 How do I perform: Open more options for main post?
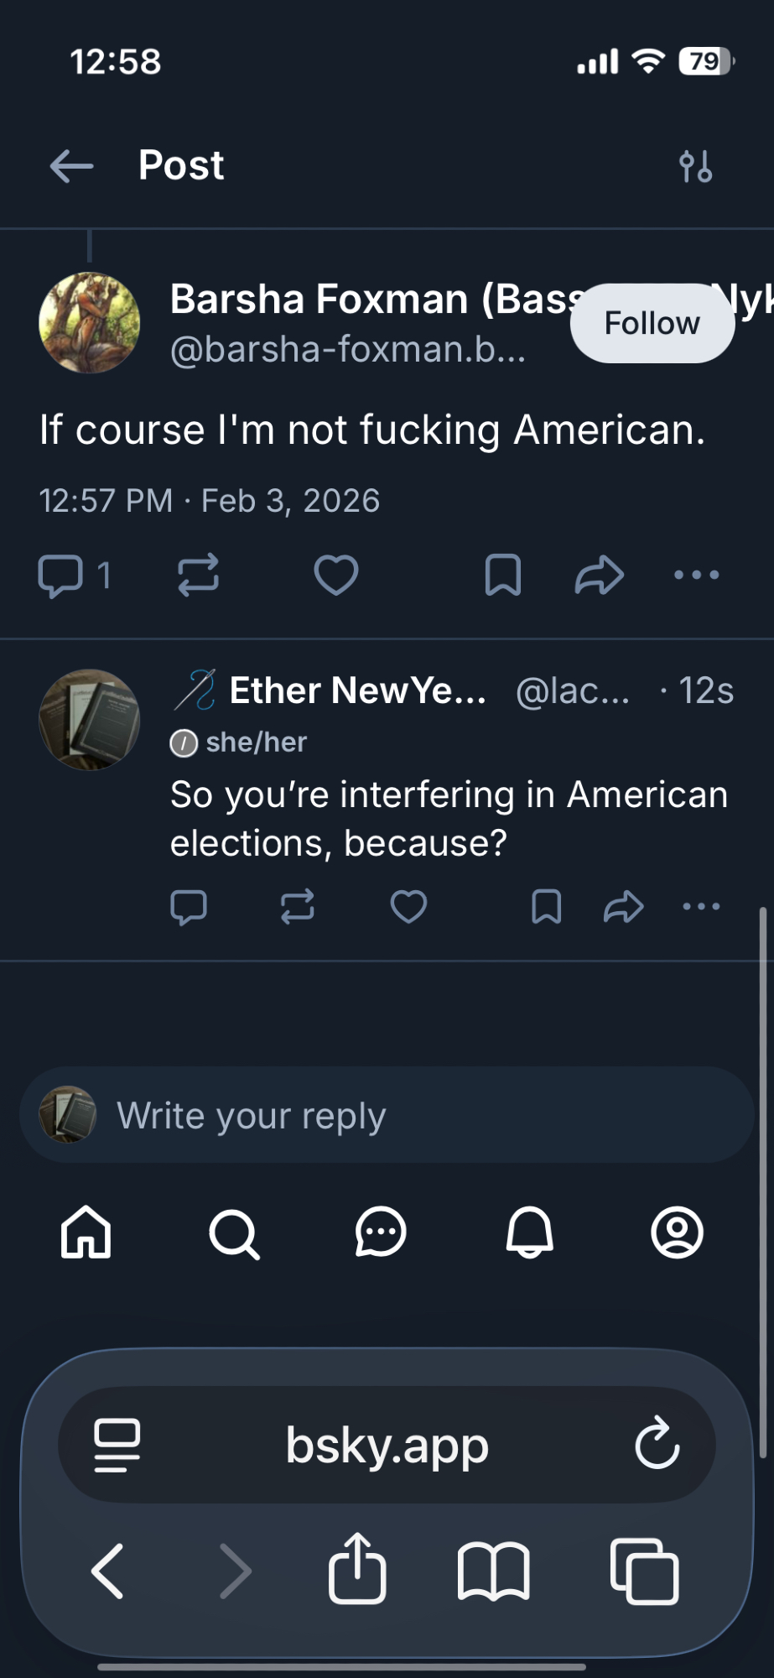tap(697, 576)
